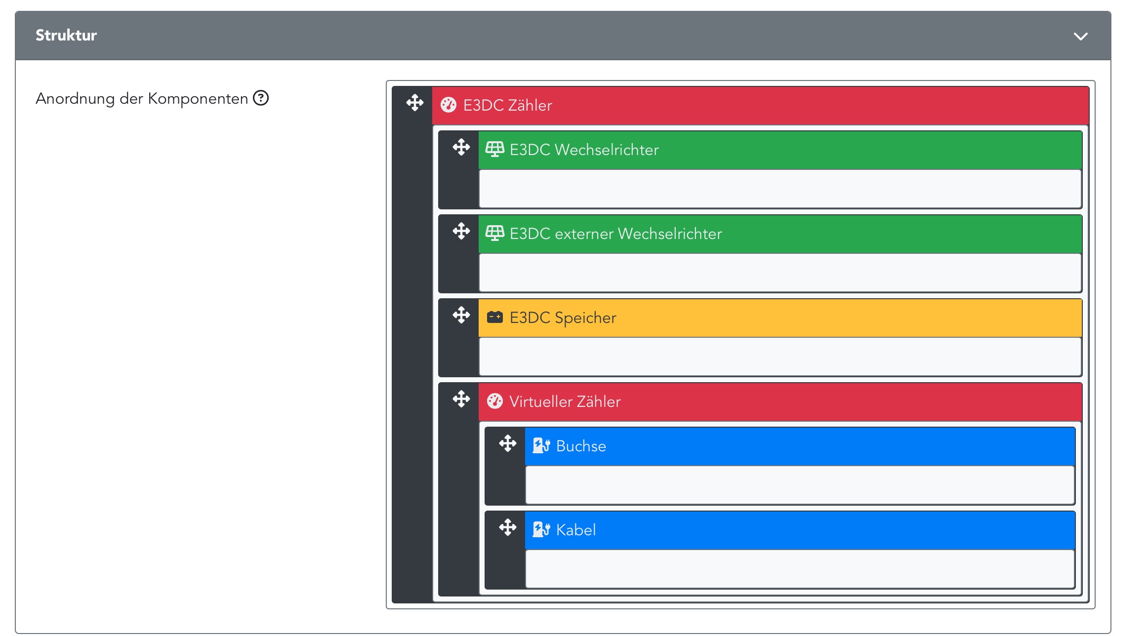This screenshot has height=636, width=1147.
Task: Click empty drop area under Buchse
Action: (x=799, y=485)
